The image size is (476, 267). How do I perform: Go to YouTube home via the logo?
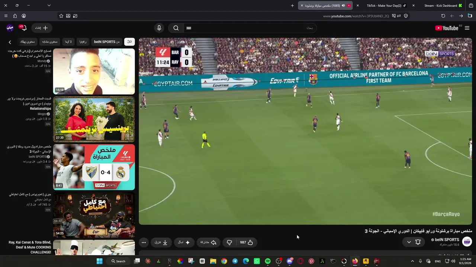point(447,28)
